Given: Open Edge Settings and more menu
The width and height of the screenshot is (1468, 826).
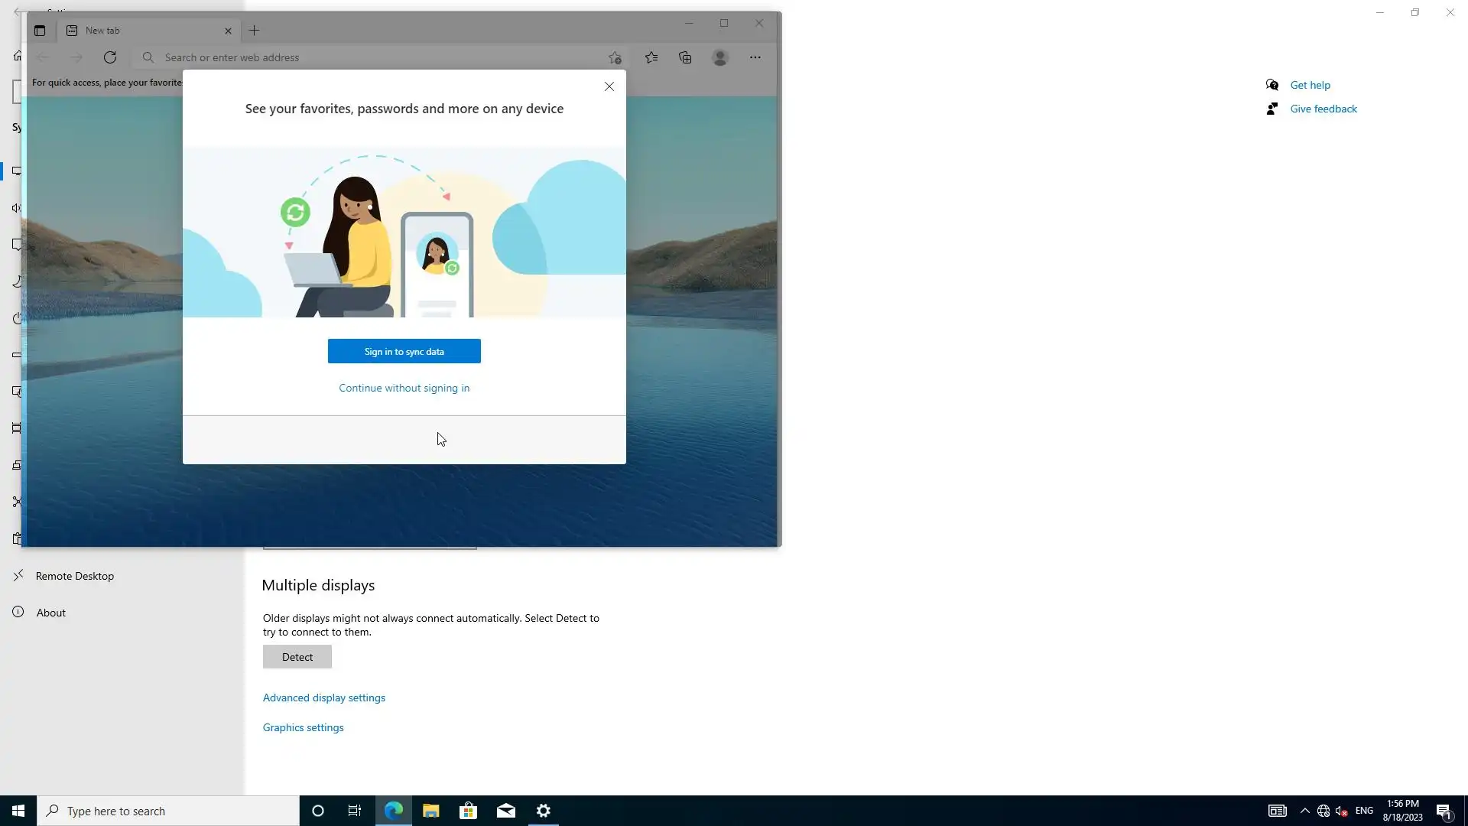Looking at the screenshot, I should point(755,57).
